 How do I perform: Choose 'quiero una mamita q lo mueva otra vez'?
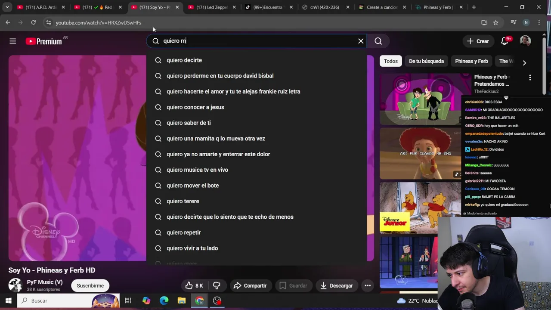256,139
